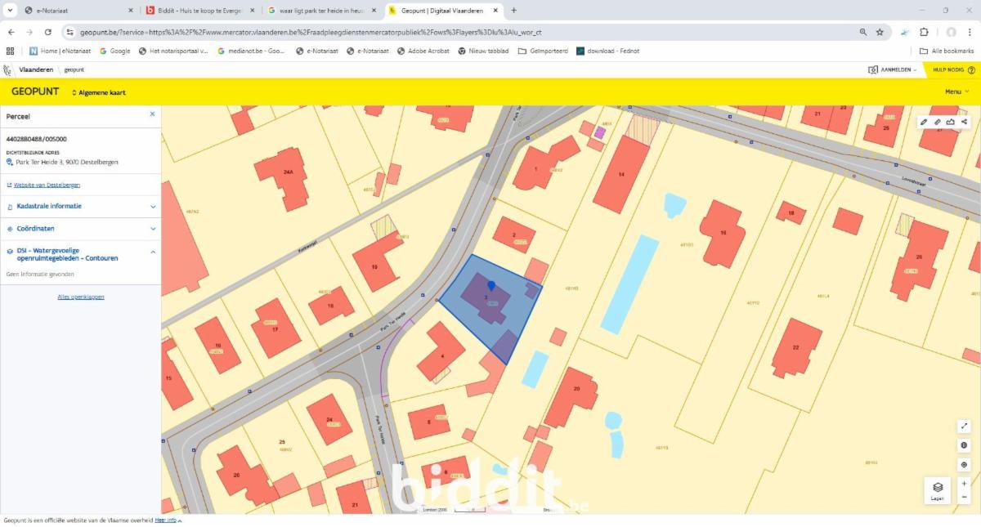Close the Perceel panel
This screenshot has height=527, width=981.
152,114
